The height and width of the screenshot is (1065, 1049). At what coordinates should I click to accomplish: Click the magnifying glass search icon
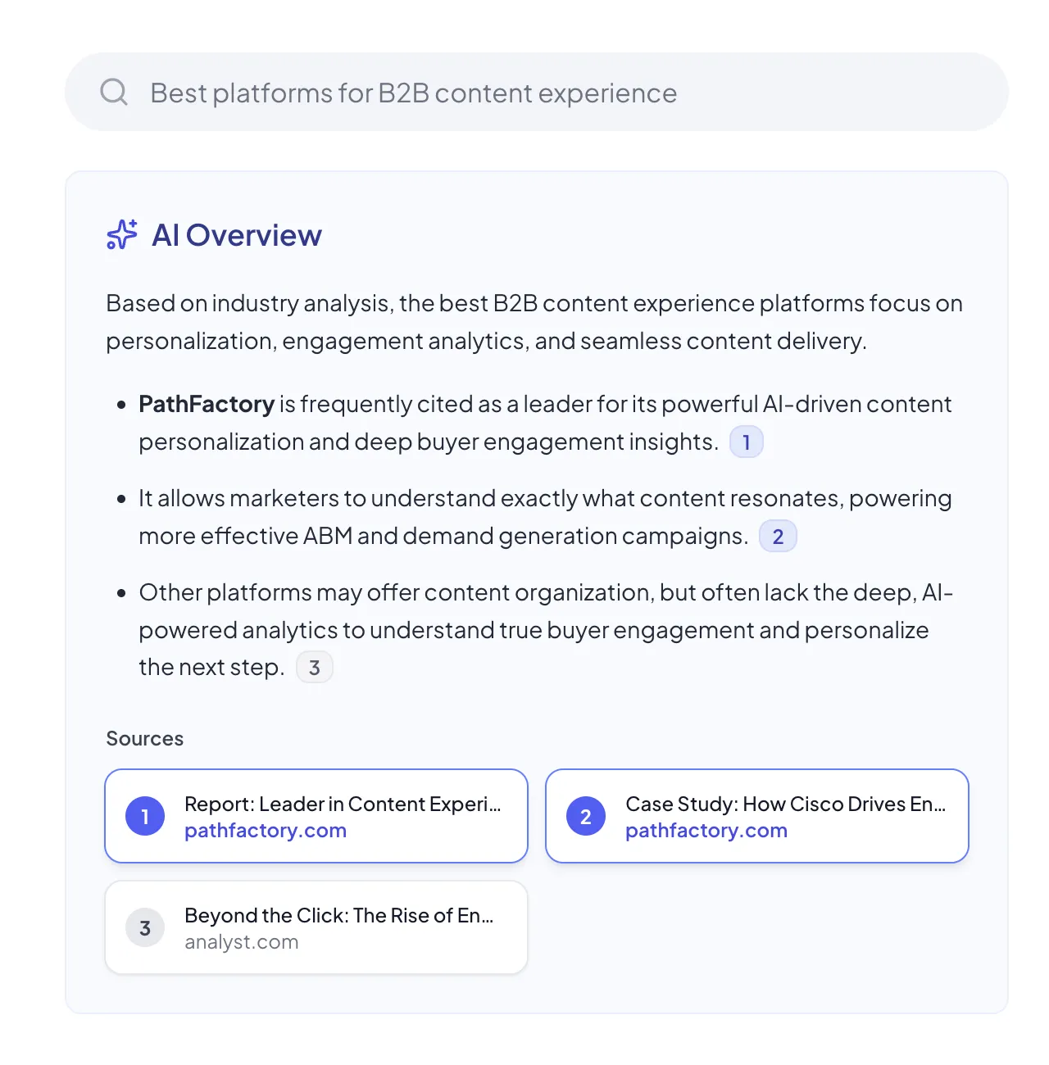click(x=113, y=92)
